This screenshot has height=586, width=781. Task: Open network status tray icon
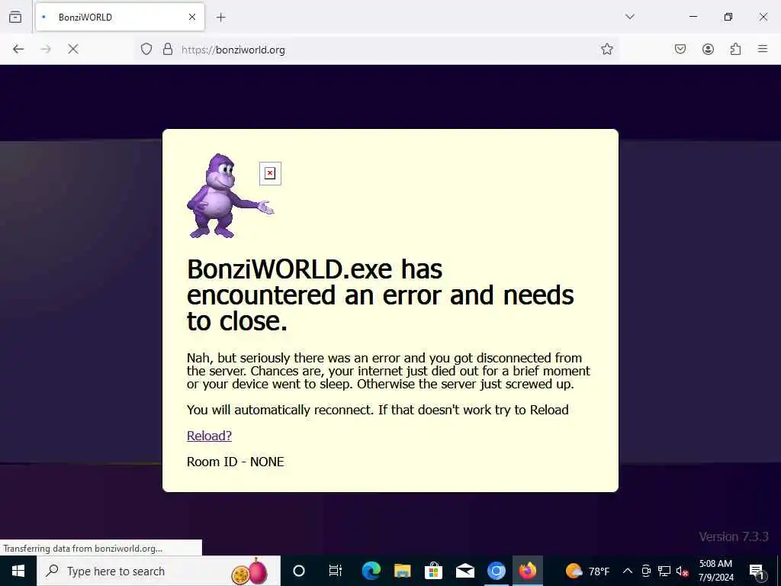[x=664, y=571]
